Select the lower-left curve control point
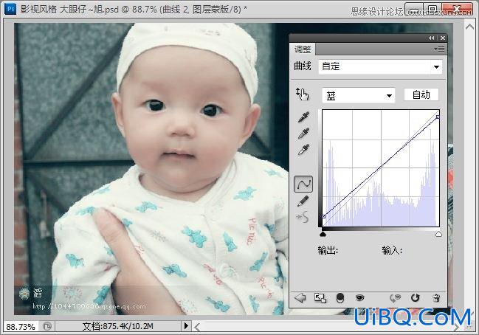 point(323,216)
